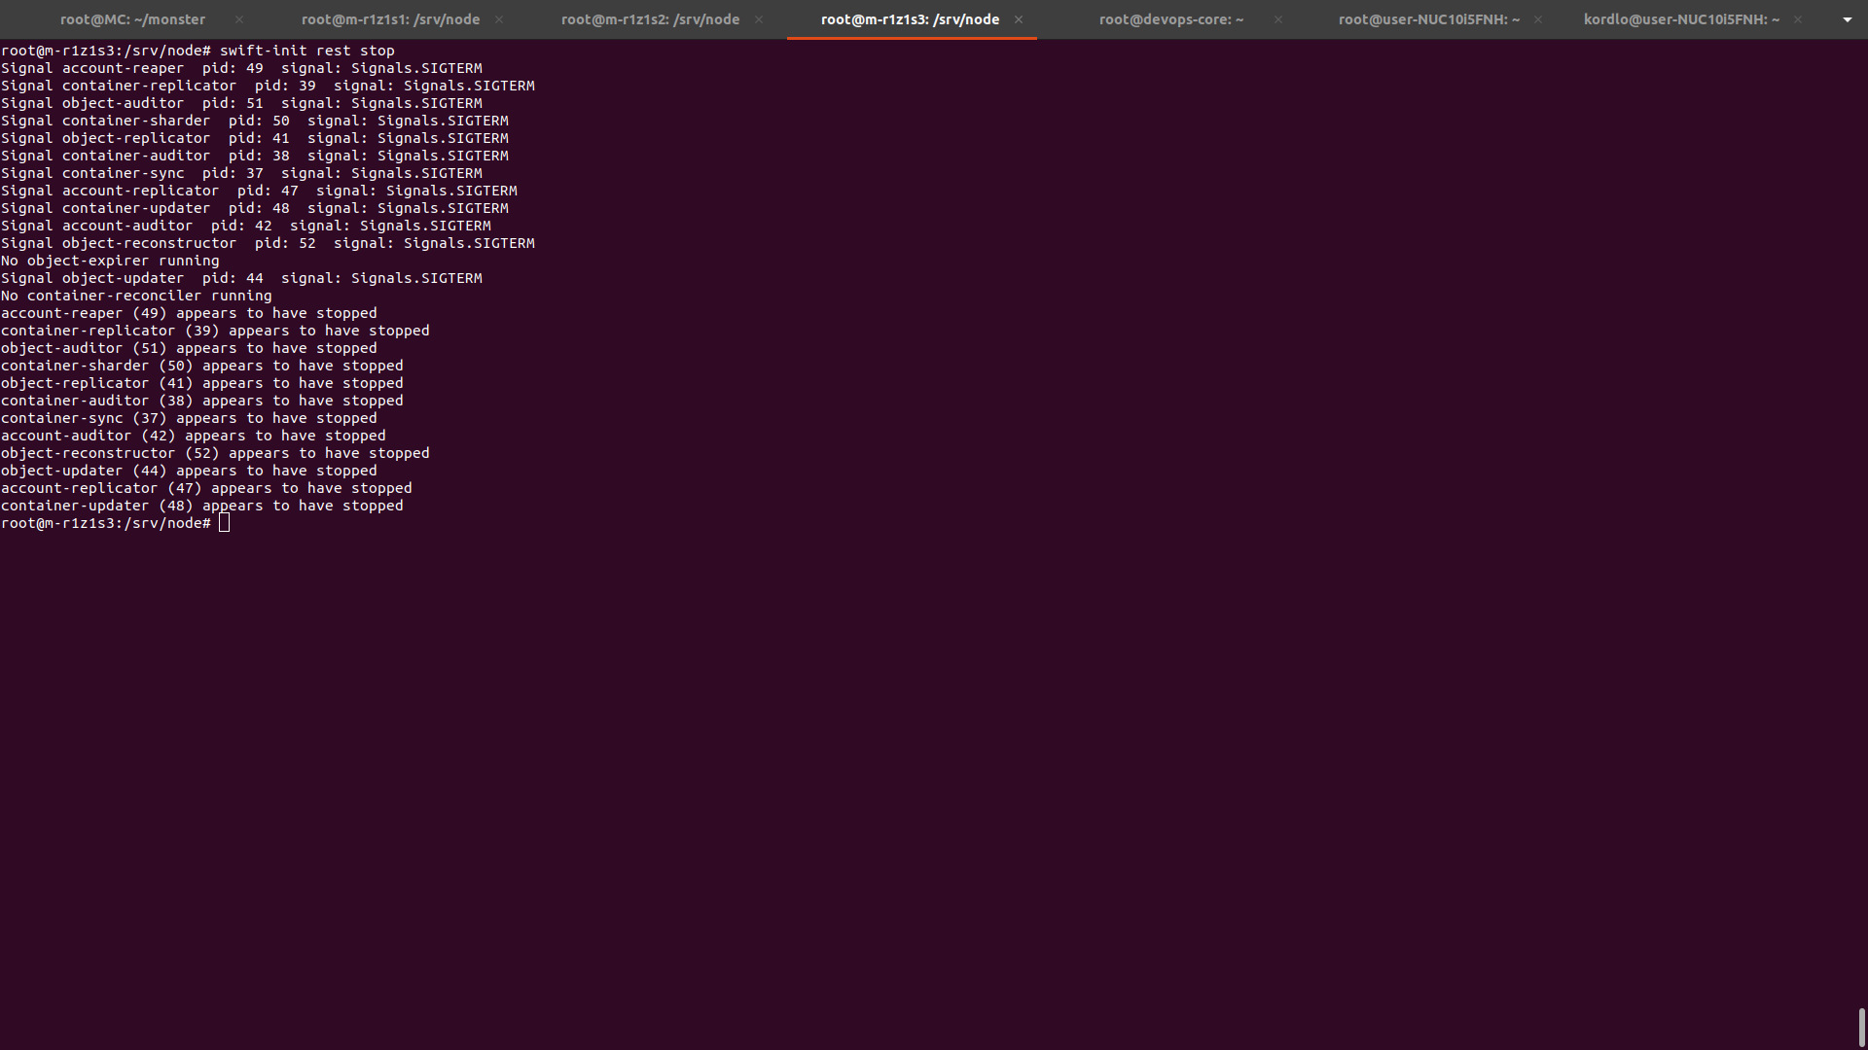
Task: Expand the tab list dropdown arrow
Action: (x=1847, y=19)
